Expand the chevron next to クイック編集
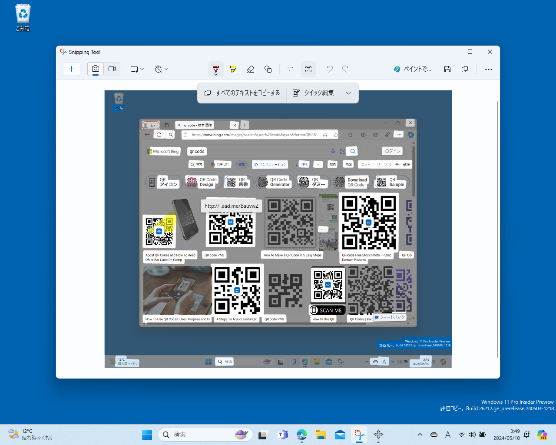 pyautogui.click(x=348, y=93)
